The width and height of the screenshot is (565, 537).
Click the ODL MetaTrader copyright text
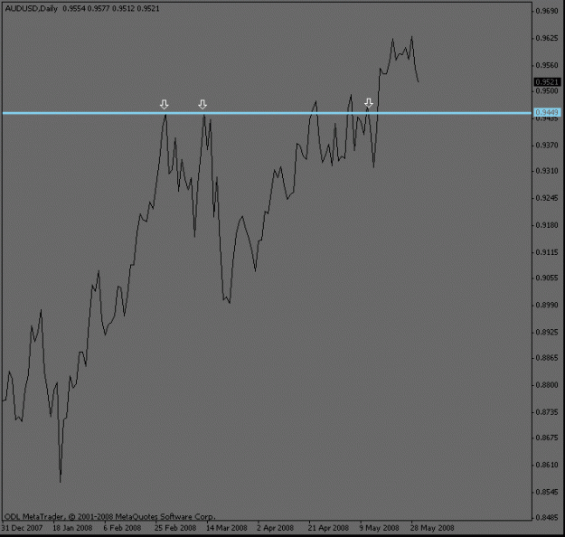click(x=110, y=517)
